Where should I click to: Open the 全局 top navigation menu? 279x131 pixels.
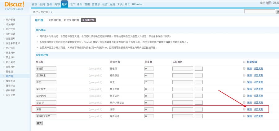tap(42, 4)
